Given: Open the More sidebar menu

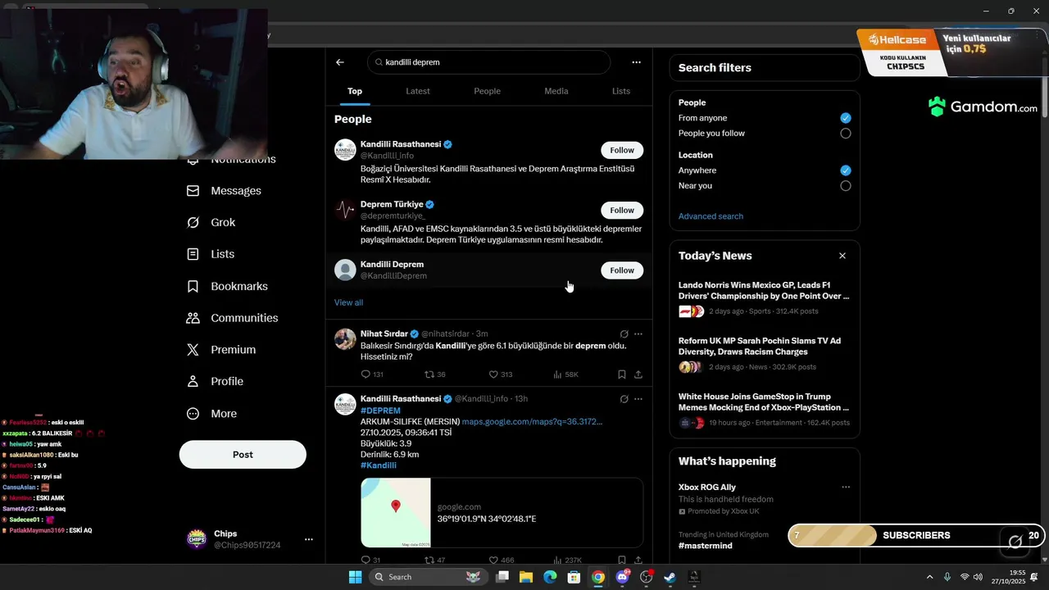Looking at the screenshot, I should click(x=211, y=414).
